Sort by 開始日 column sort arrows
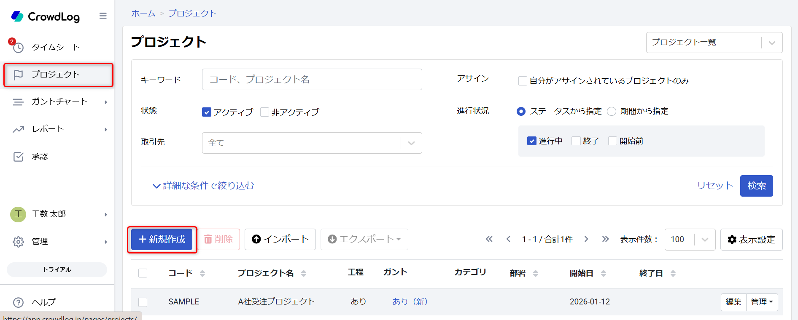This screenshot has height=320, width=798. 604,273
